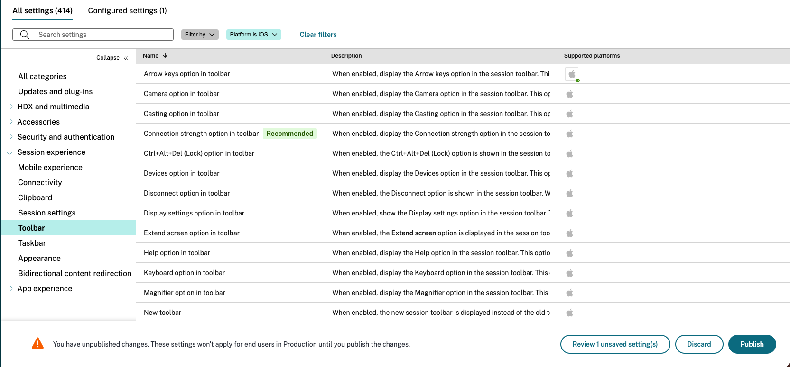The image size is (790, 367).
Task: Click Apple icon in Connection strength option row
Action: pos(570,134)
